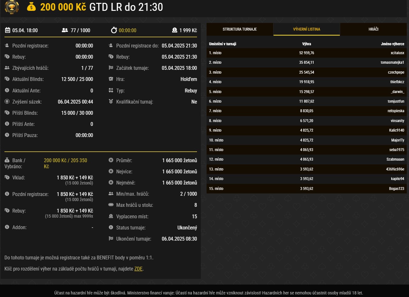Select the 2. místo row of tomasmatejka1
409x297 pixels.
[306, 62]
